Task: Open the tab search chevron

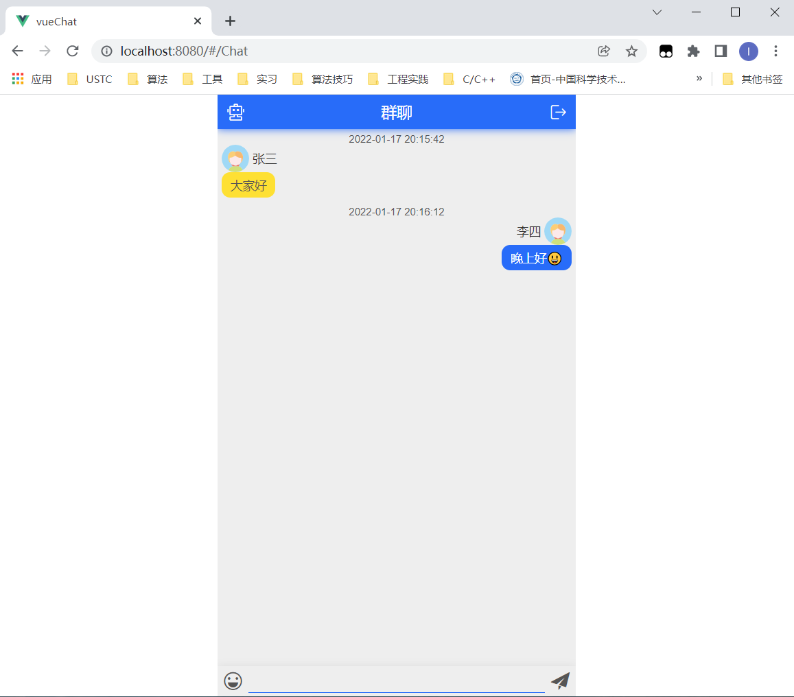Action: click(x=657, y=12)
